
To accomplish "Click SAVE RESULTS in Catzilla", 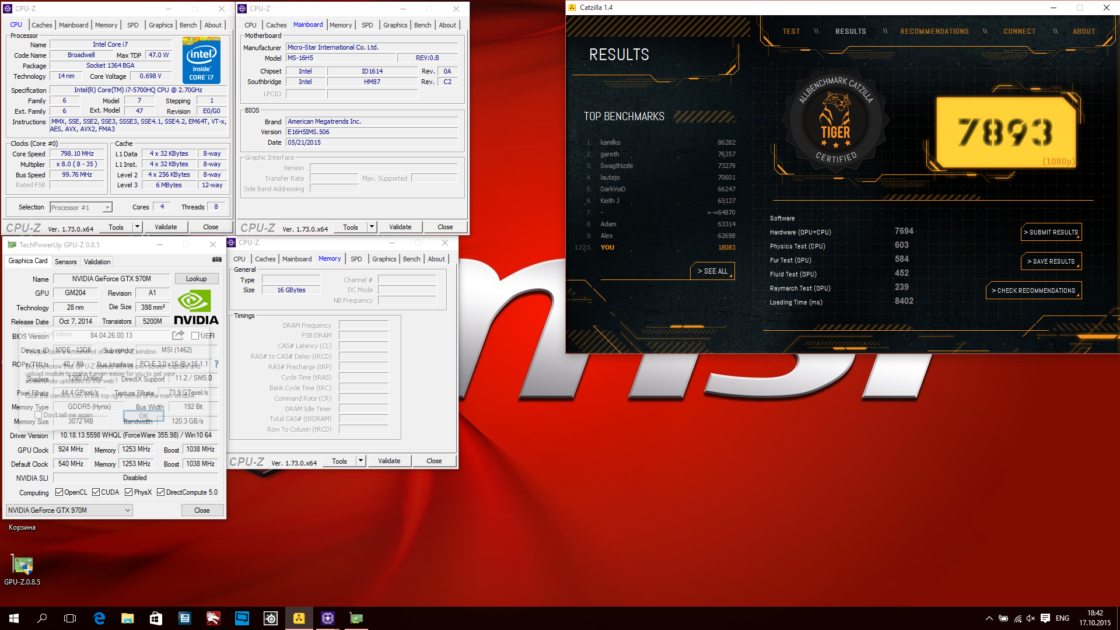I will tap(1051, 261).
